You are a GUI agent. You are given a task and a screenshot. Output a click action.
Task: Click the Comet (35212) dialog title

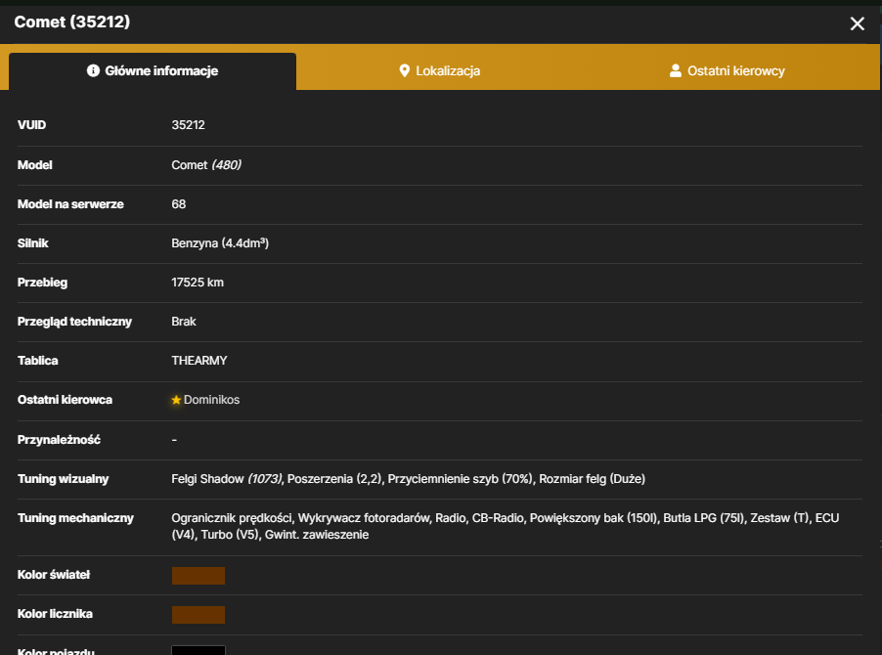tap(72, 22)
